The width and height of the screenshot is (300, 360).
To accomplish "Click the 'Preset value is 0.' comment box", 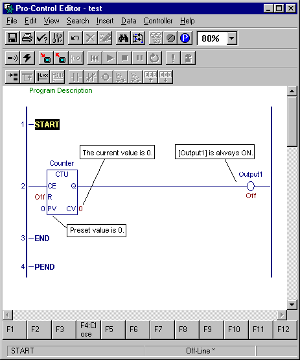I will coord(97,231).
